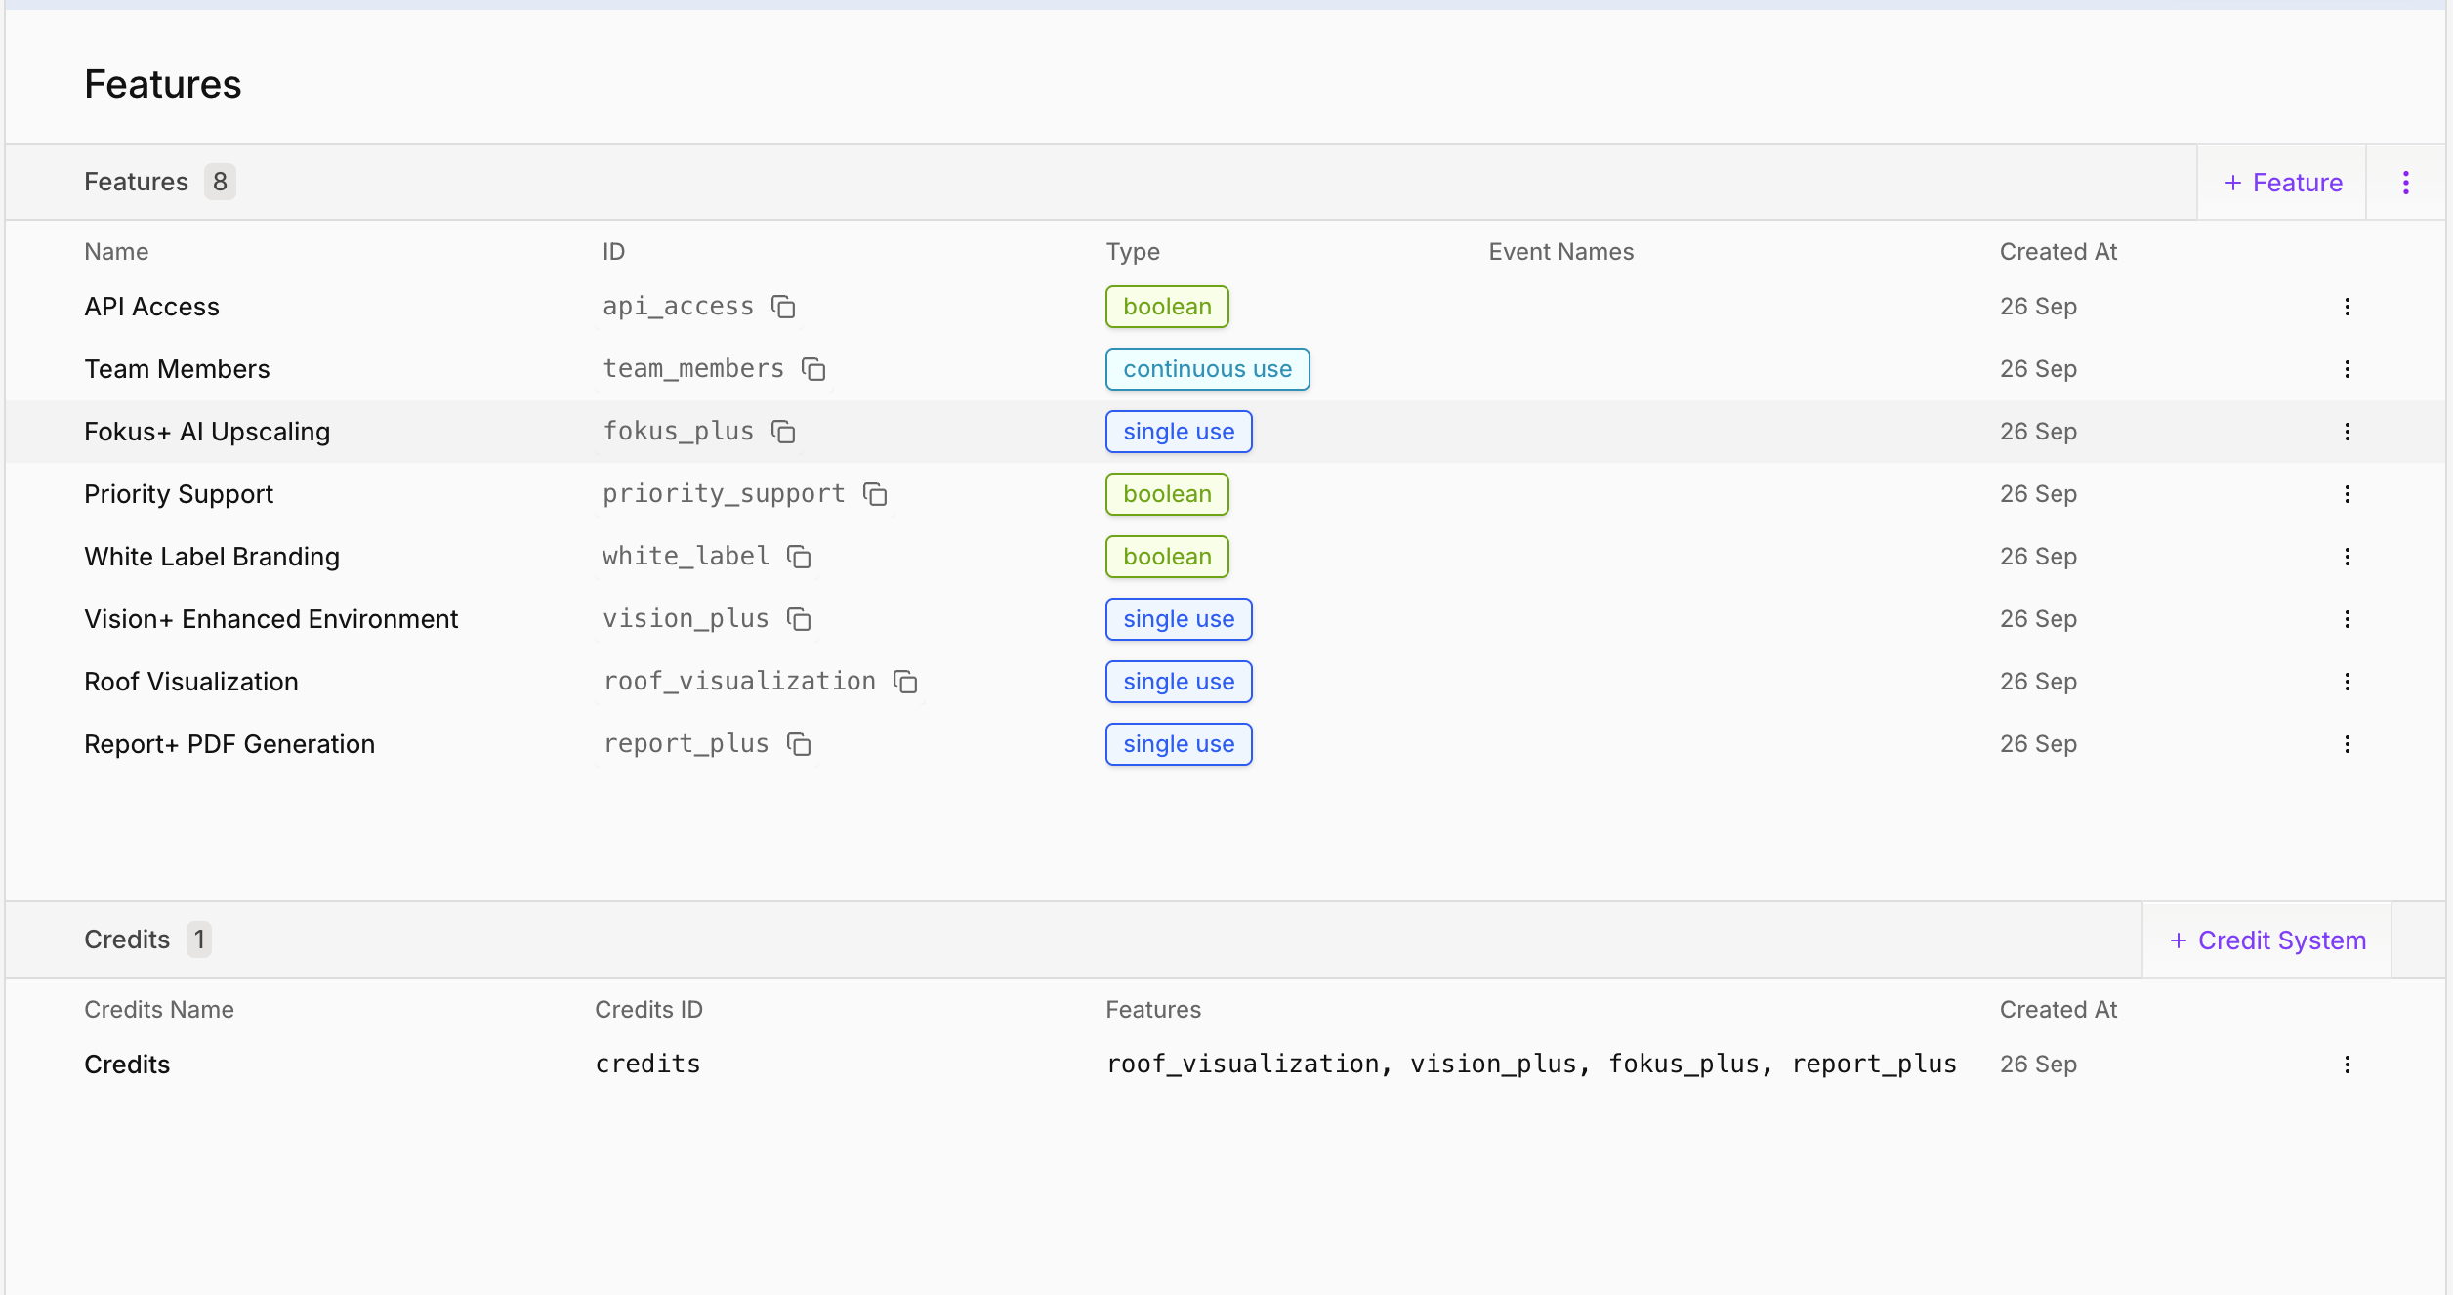Copy the team_members ID to clipboard
Screen dimensions: 2453x1295
coord(813,369)
